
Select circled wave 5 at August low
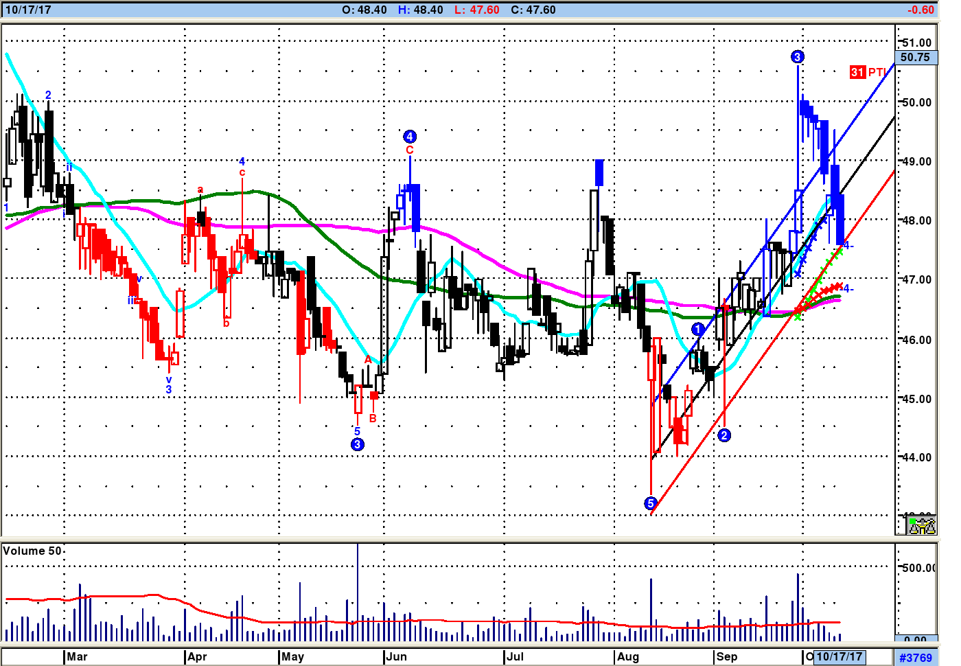pos(651,503)
